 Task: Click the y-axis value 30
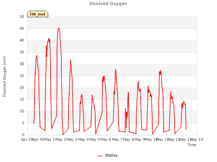point(22,64)
